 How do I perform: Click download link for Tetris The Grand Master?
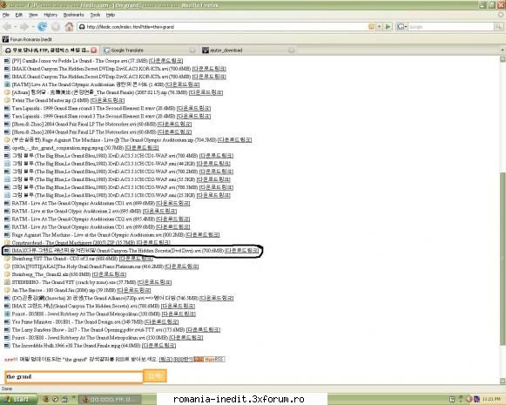tap(107, 100)
